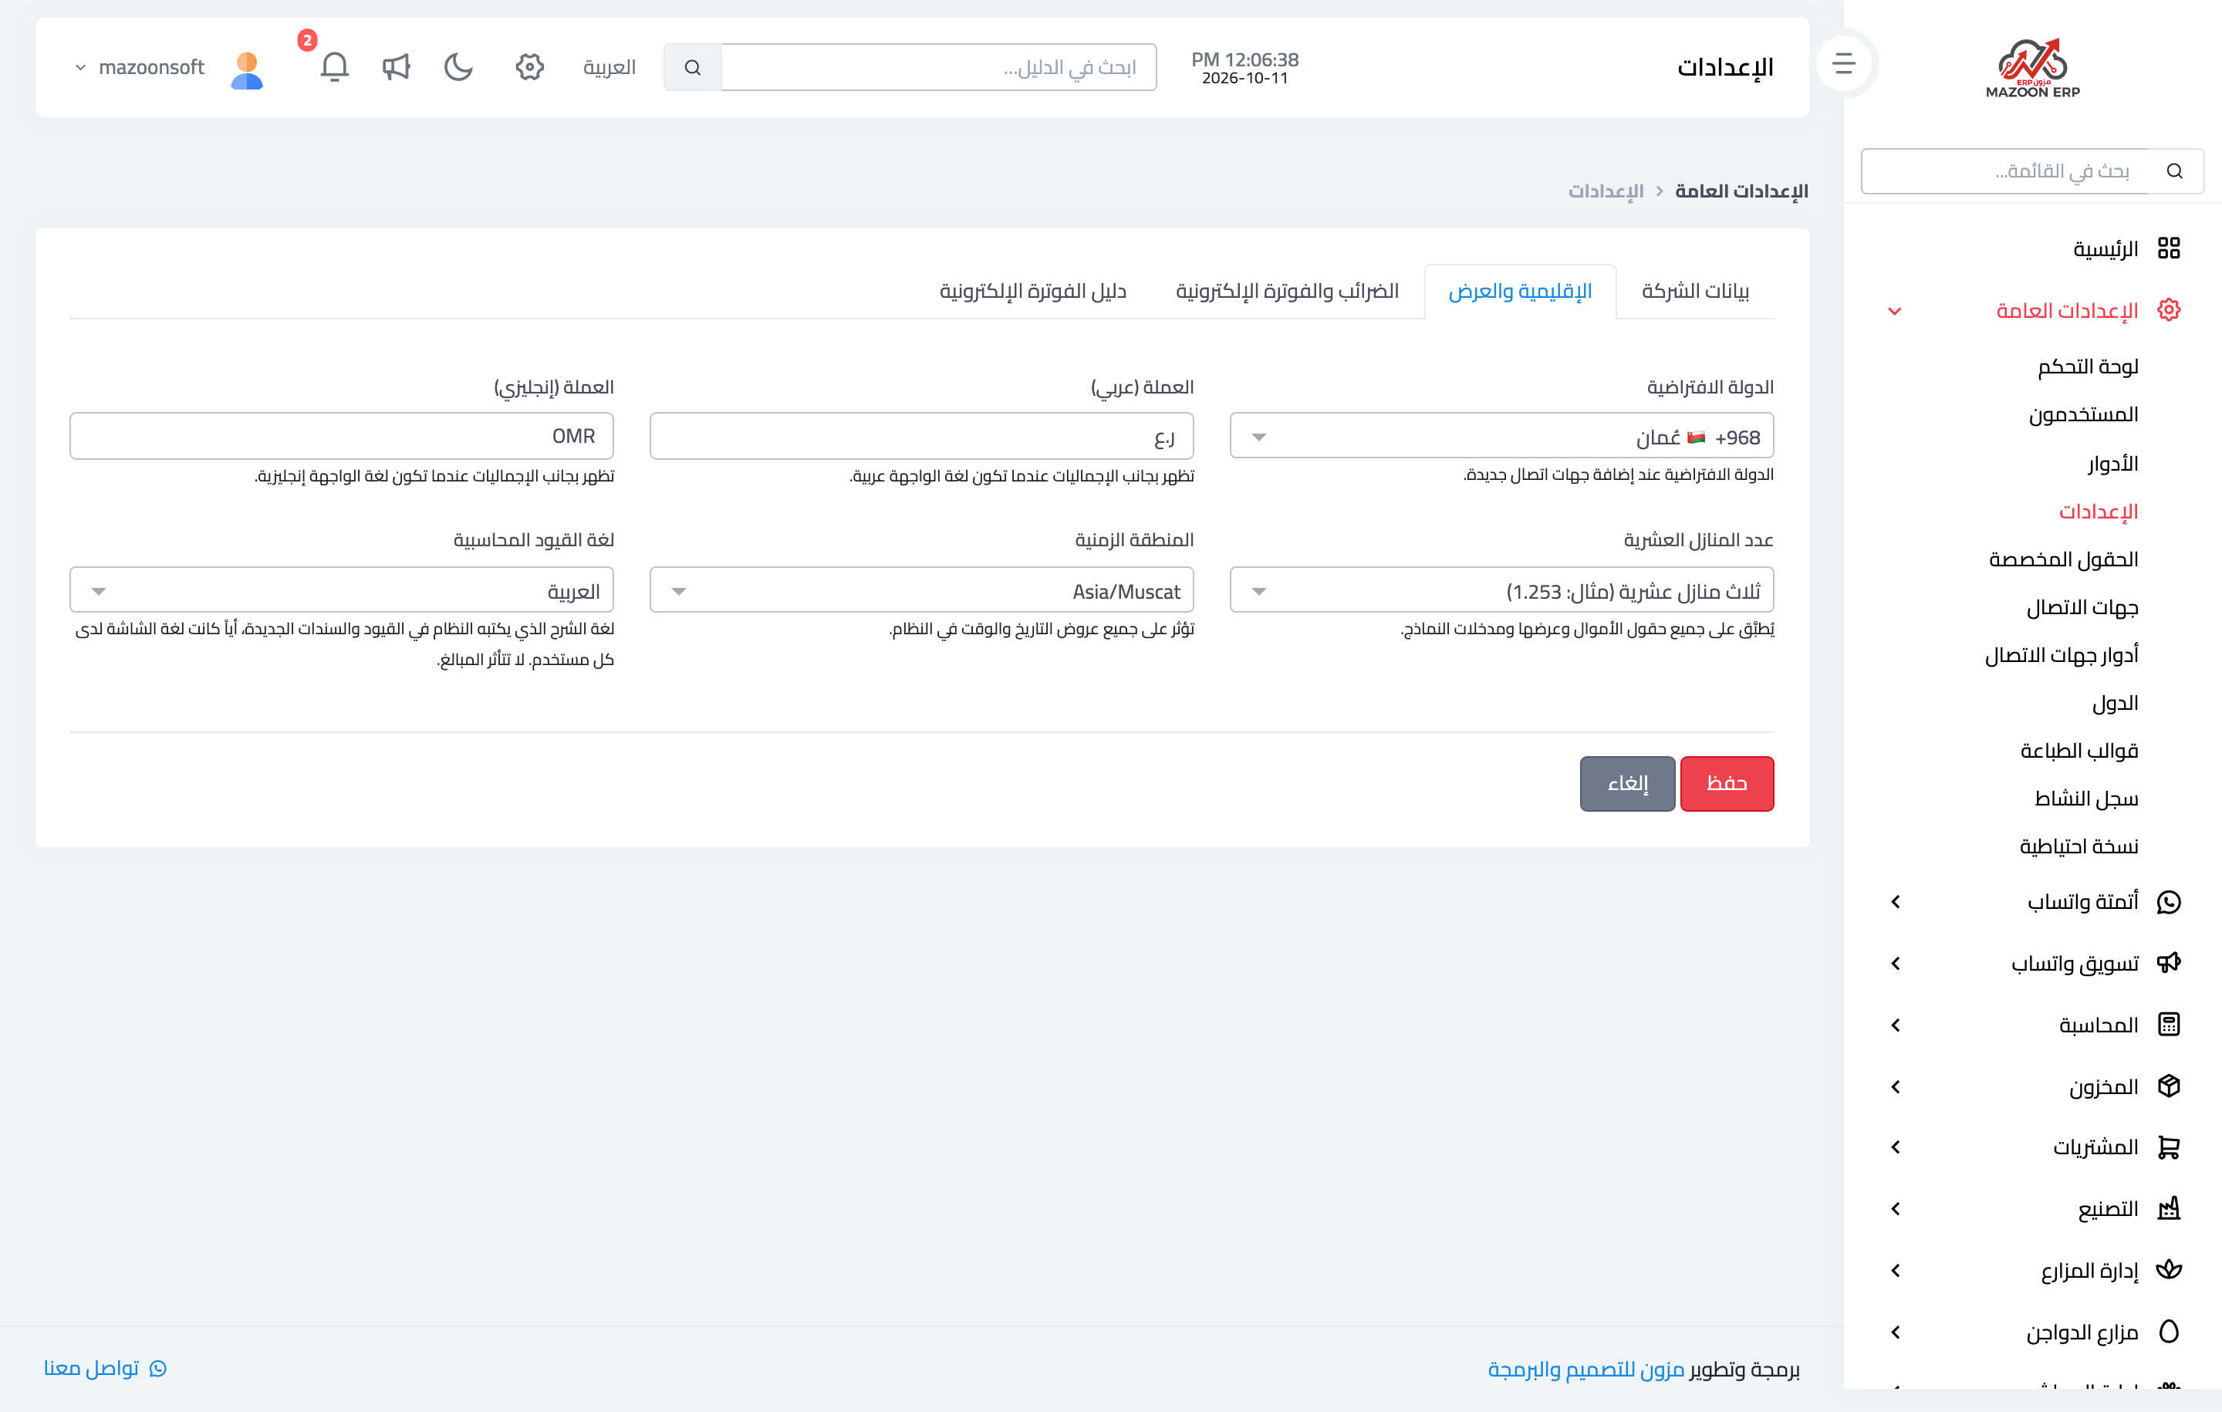Viewport: 2222px width, 1412px height.
Task: Open the mazoonsoft user dropdown
Action: coord(140,67)
